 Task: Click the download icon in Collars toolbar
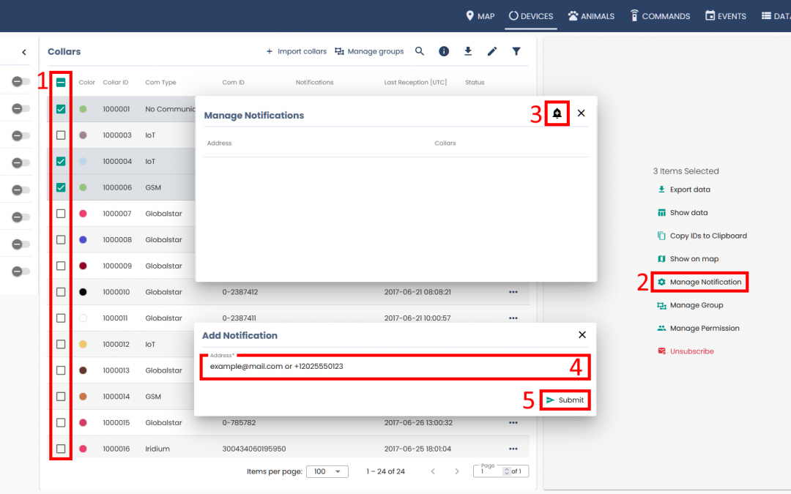468,51
